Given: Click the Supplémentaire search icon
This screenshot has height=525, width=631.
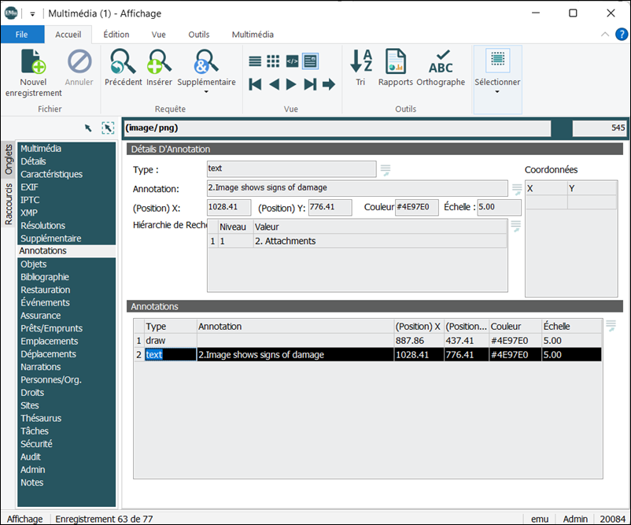Looking at the screenshot, I should [x=206, y=62].
